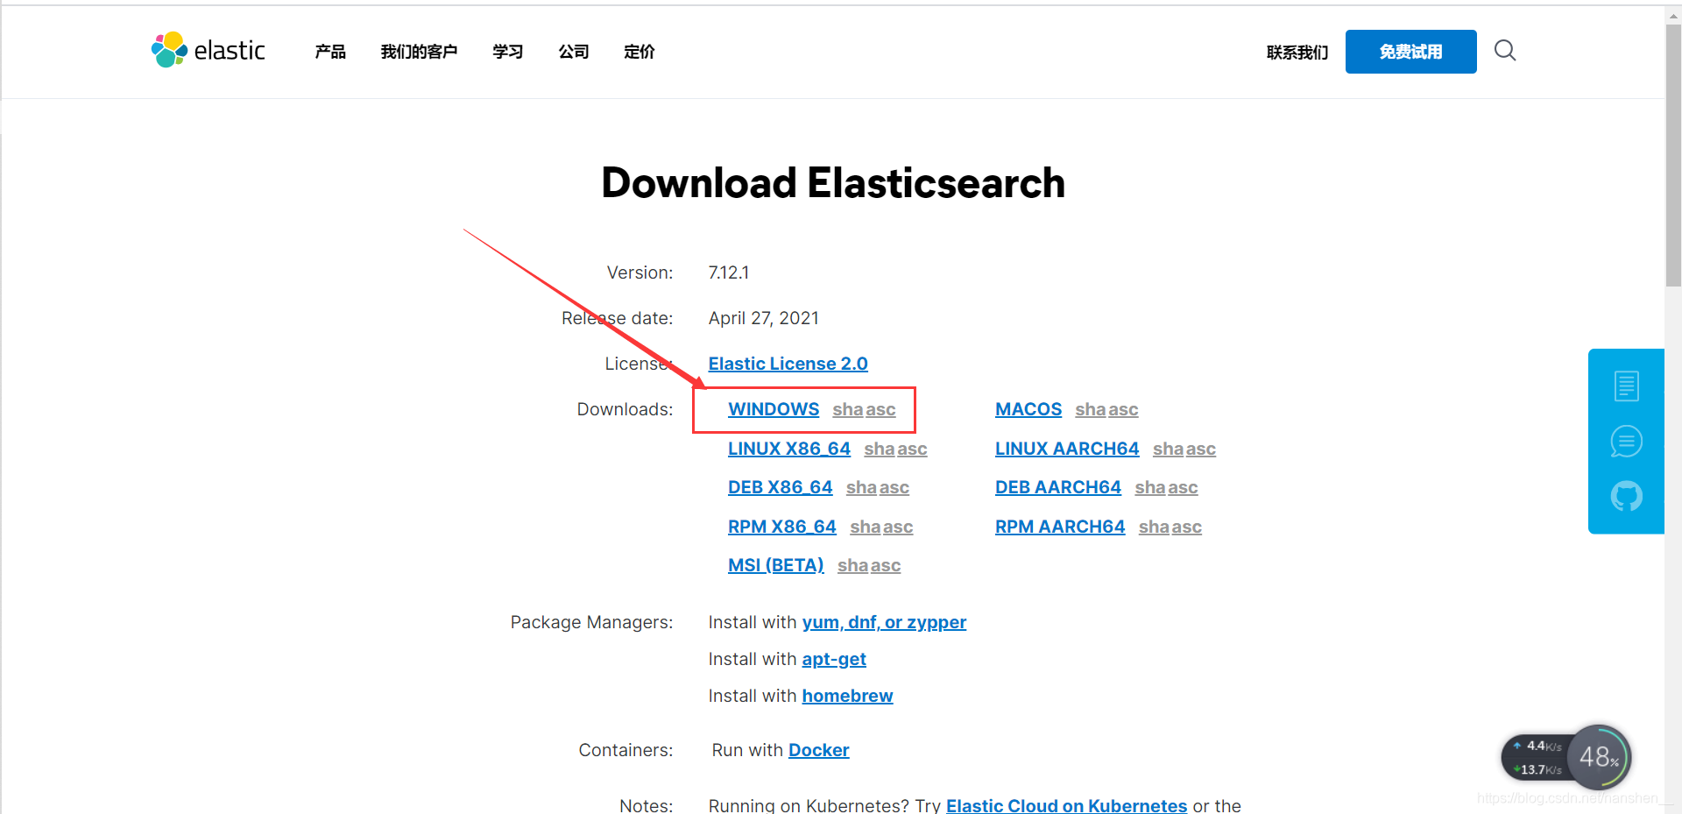Screen dimensions: 1682x814
Task: Click the asc link next to RPM X86_64
Action: click(898, 527)
